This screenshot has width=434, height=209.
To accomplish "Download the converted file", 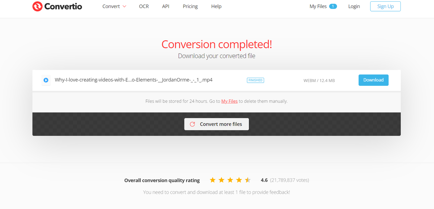I will 373,80.
